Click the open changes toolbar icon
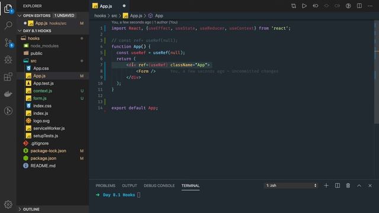The height and width of the screenshot is (213, 379). click(x=348, y=6)
